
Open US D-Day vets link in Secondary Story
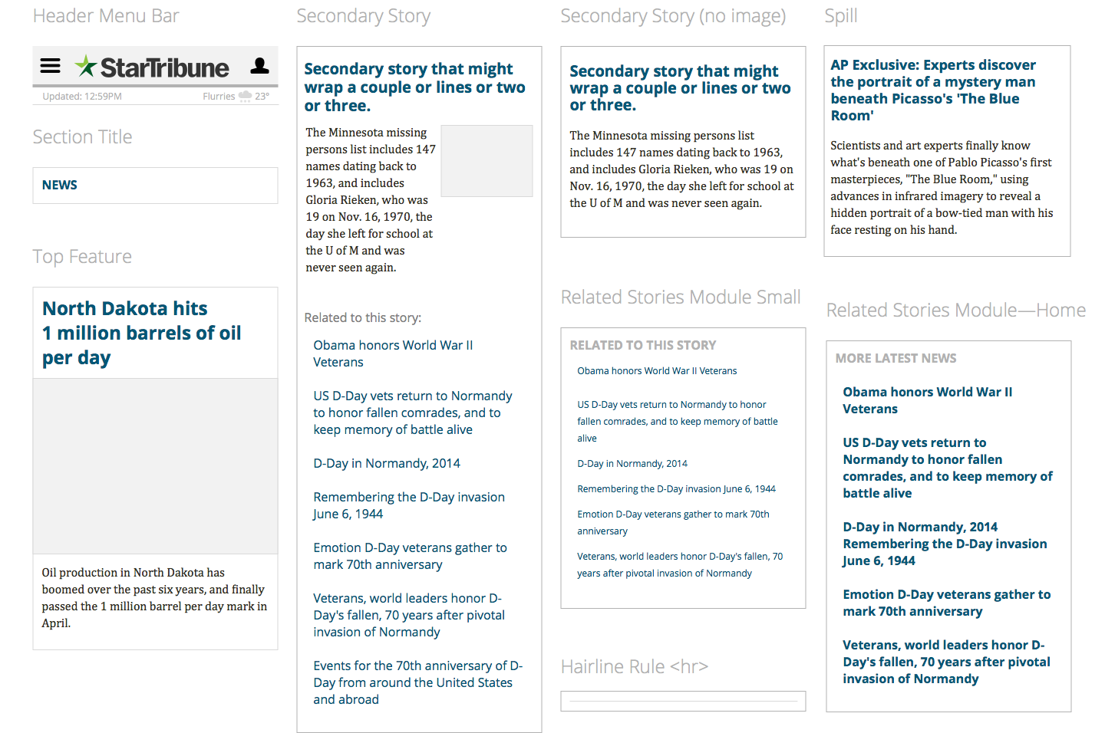(x=413, y=413)
